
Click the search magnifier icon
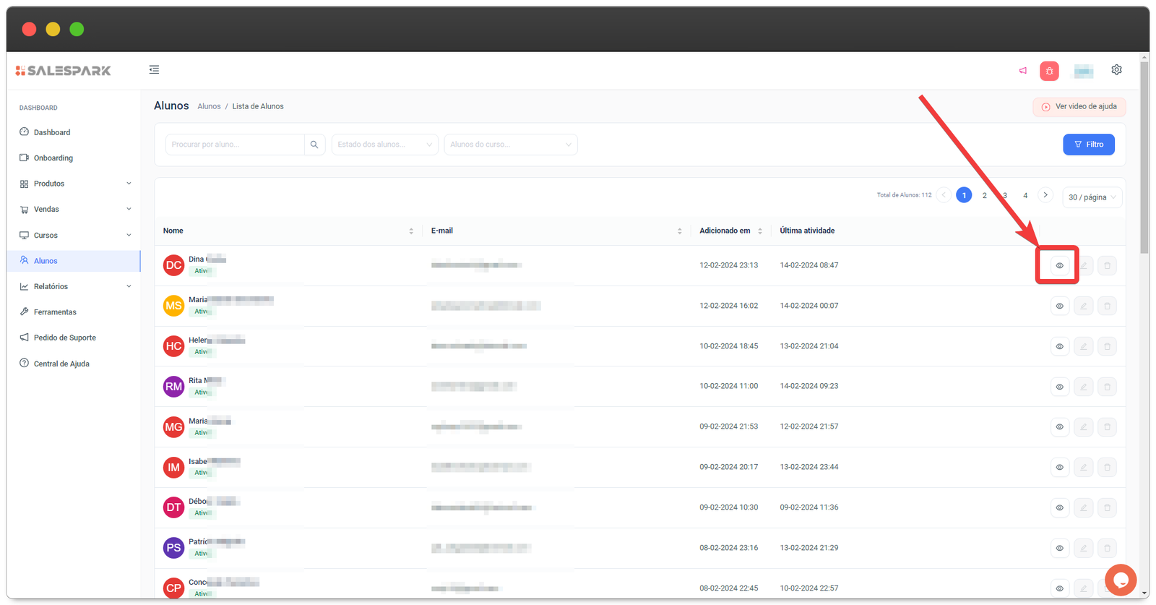[314, 145]
